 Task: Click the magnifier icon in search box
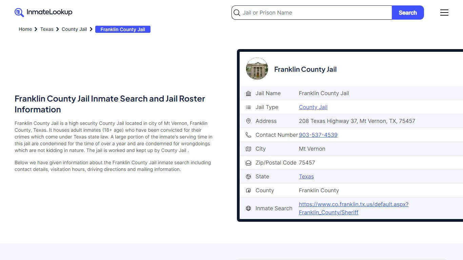click(x=237, y=13)
